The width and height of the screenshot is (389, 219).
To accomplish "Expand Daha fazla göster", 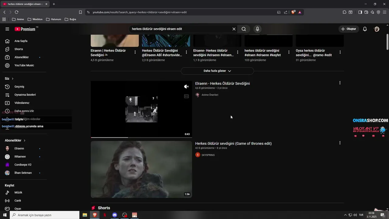I will click(217, 71).
